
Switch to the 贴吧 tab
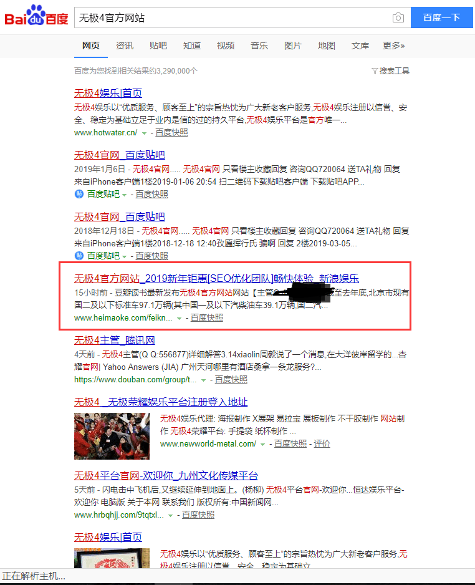coord(158,46)
